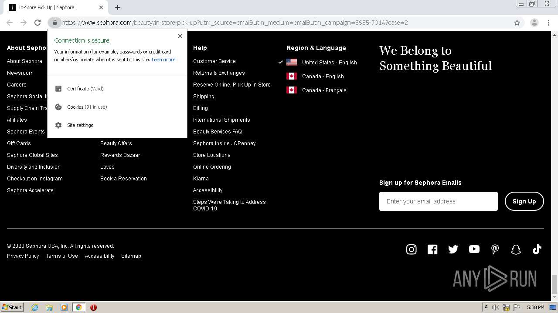Go back to previous page

10,23
